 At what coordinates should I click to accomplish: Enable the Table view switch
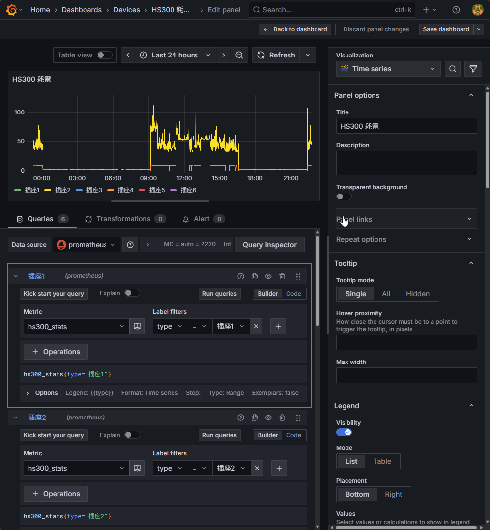(104, 55)
